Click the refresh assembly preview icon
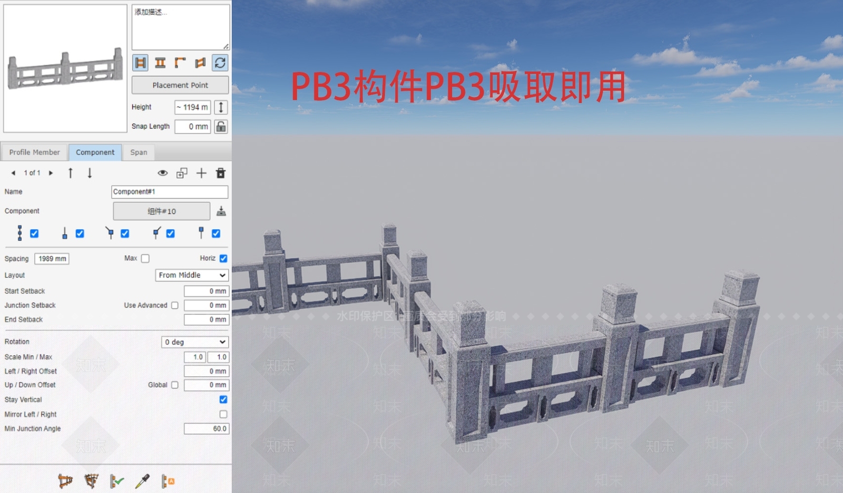 pyautogui.click(x=220, y=63)
